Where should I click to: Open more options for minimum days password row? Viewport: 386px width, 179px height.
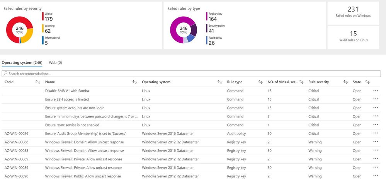tap(376, 116)
